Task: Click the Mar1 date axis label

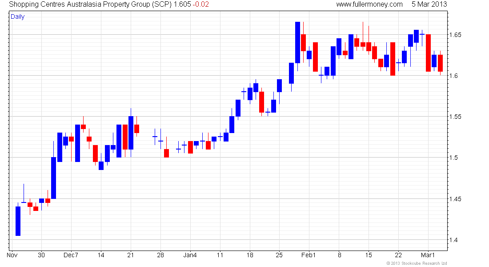Action: [x=428, y=255]
